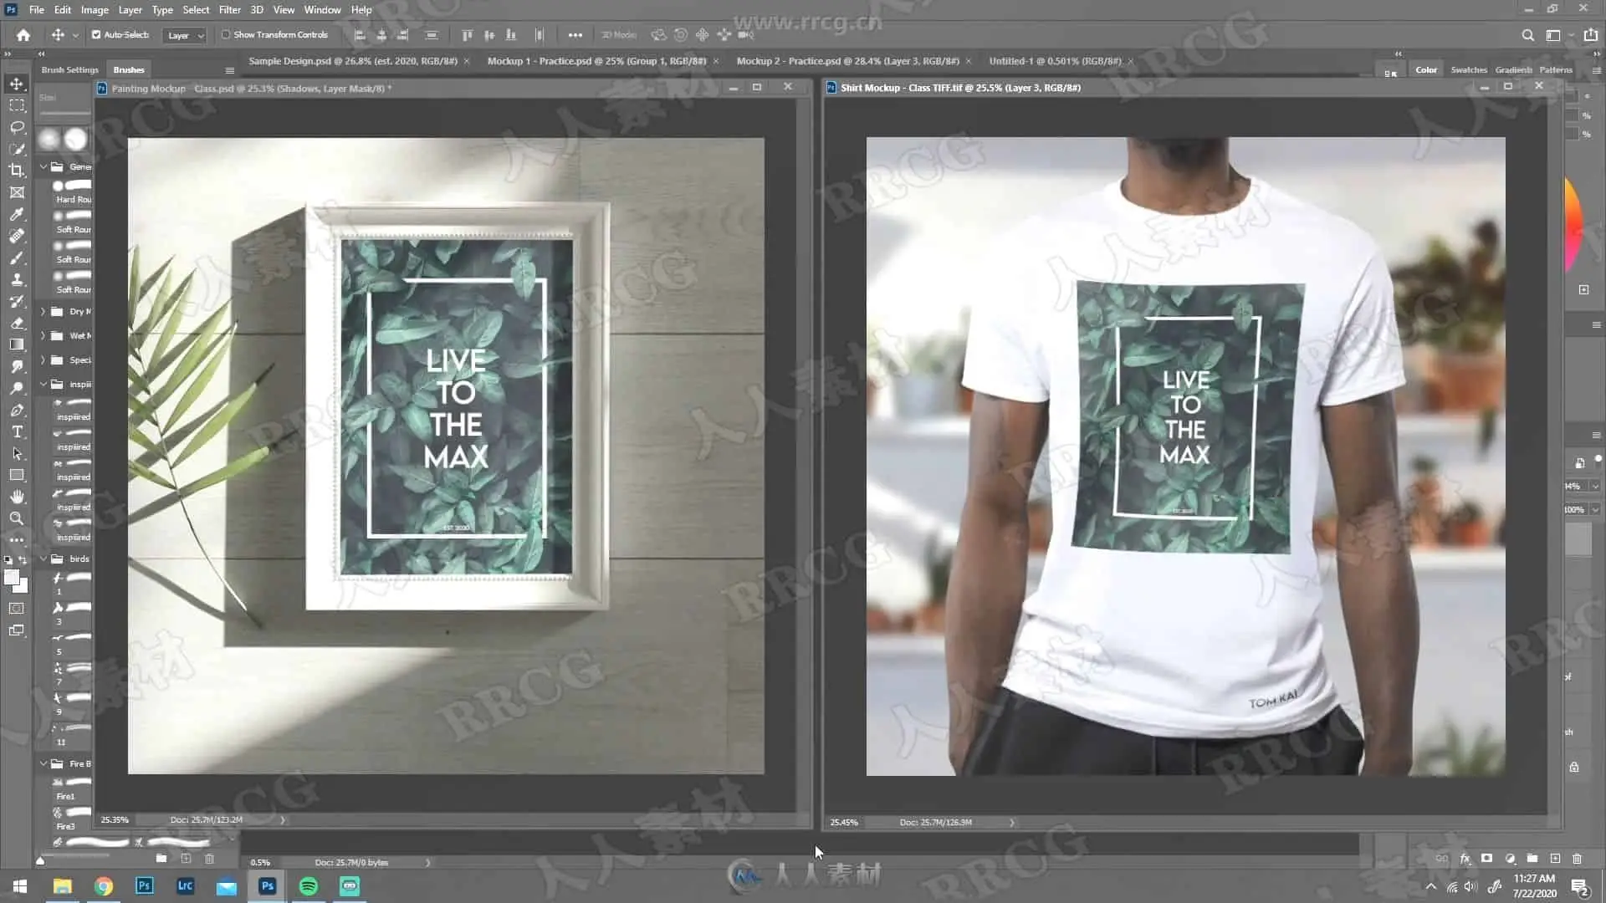
Task: Open the Filter menu
Action: (229, 10)
